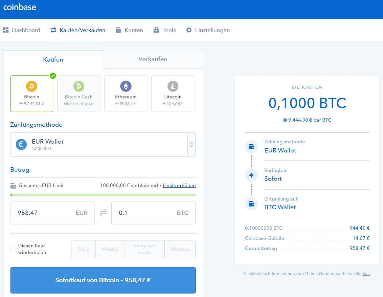
Task: Focus the BTC amount field
Action: pyautogui.click(x=154, y=213)
